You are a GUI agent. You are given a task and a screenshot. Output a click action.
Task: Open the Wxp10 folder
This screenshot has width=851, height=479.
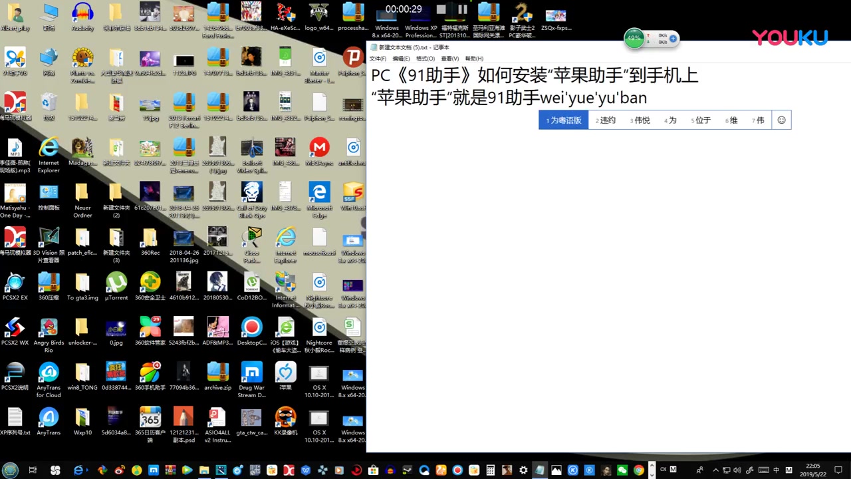pos(82,421)
